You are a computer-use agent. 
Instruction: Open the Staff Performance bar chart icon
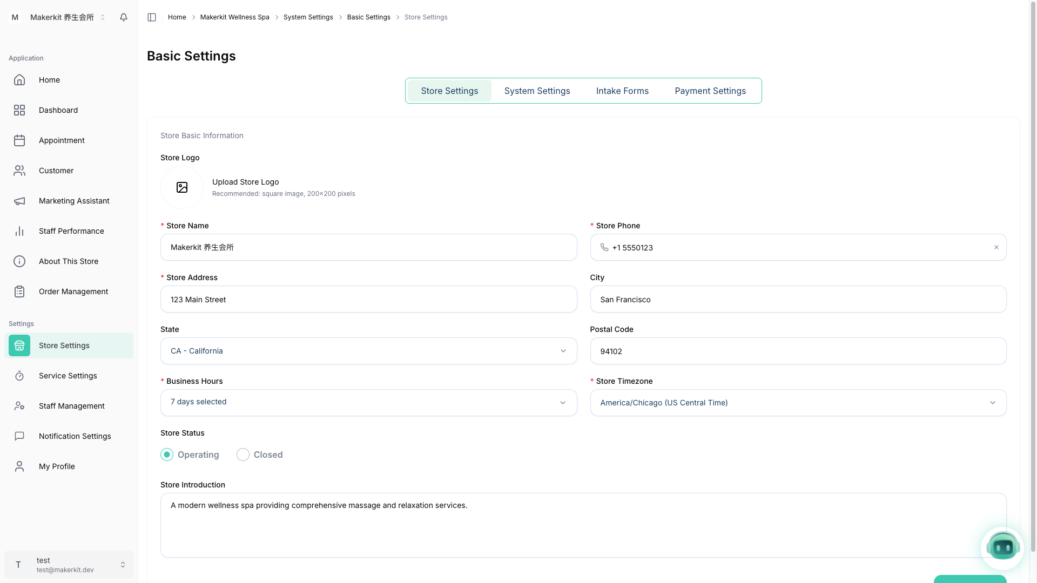(19, 231)
